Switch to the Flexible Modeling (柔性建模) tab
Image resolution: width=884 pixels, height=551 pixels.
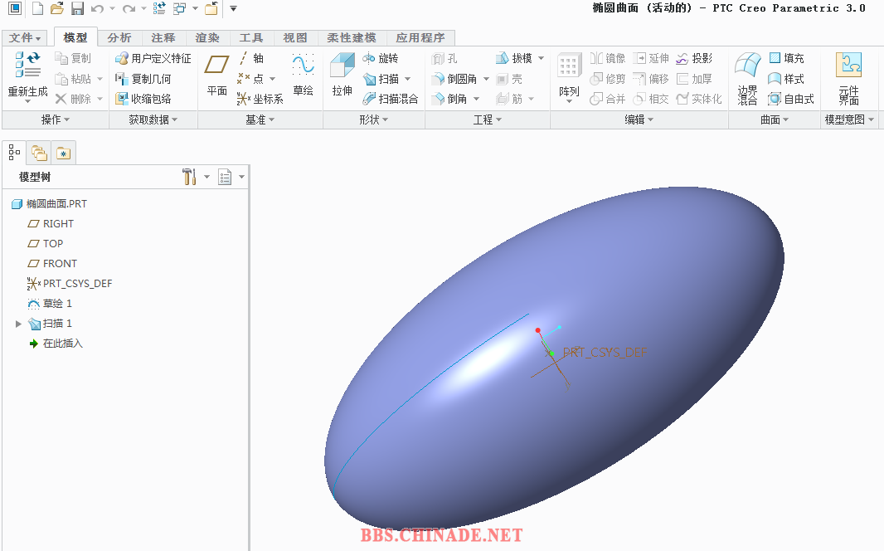pos(352,38)
